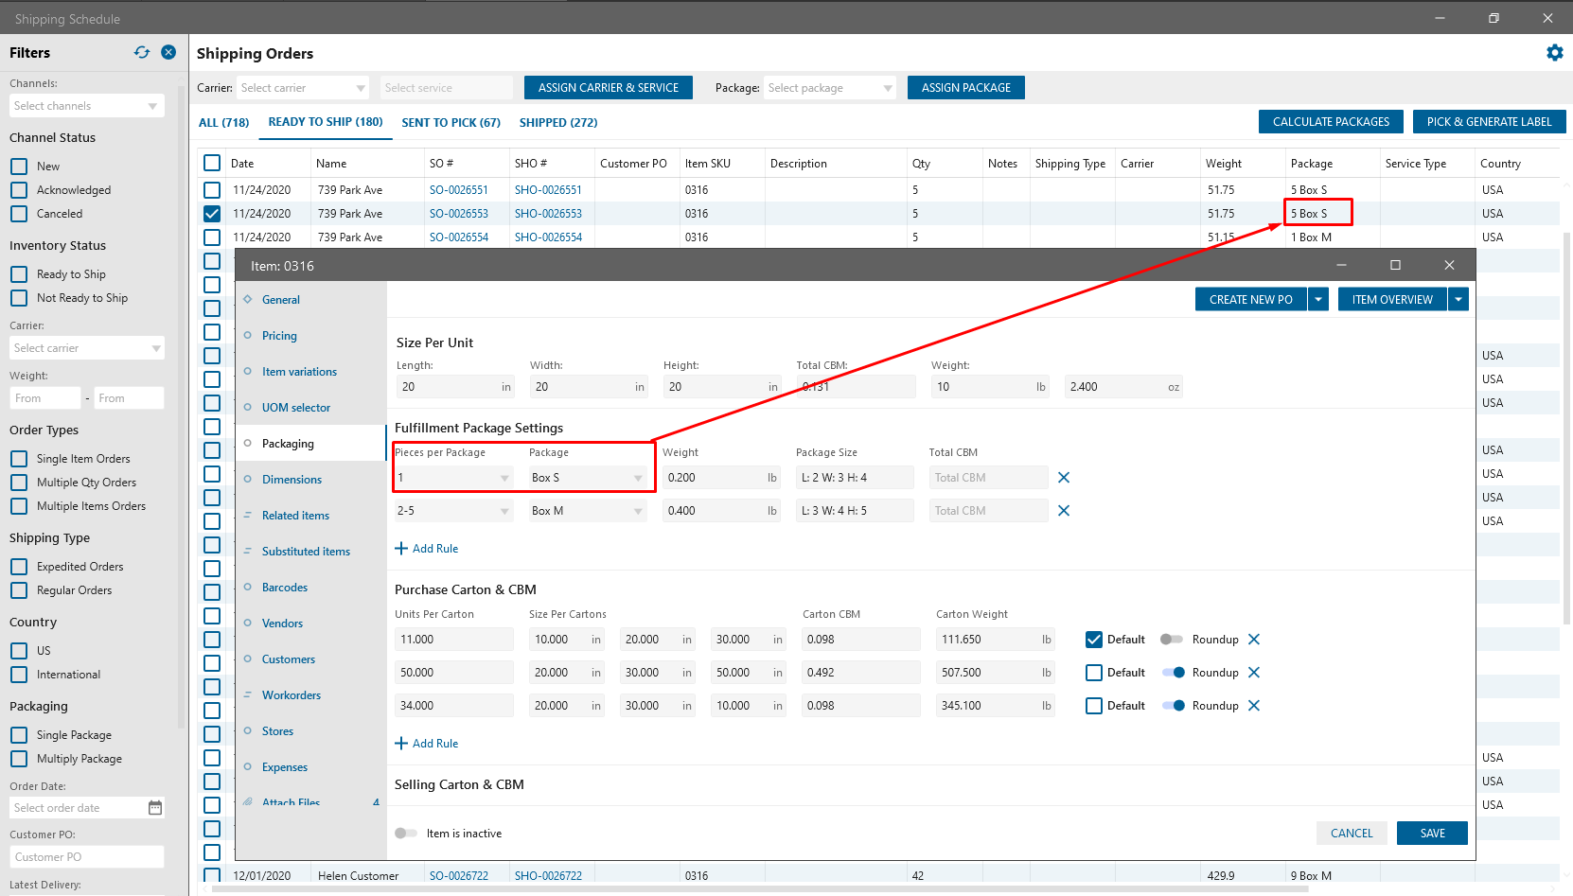
Task: Open the order date calendar icon
Action: coord(155,808)
